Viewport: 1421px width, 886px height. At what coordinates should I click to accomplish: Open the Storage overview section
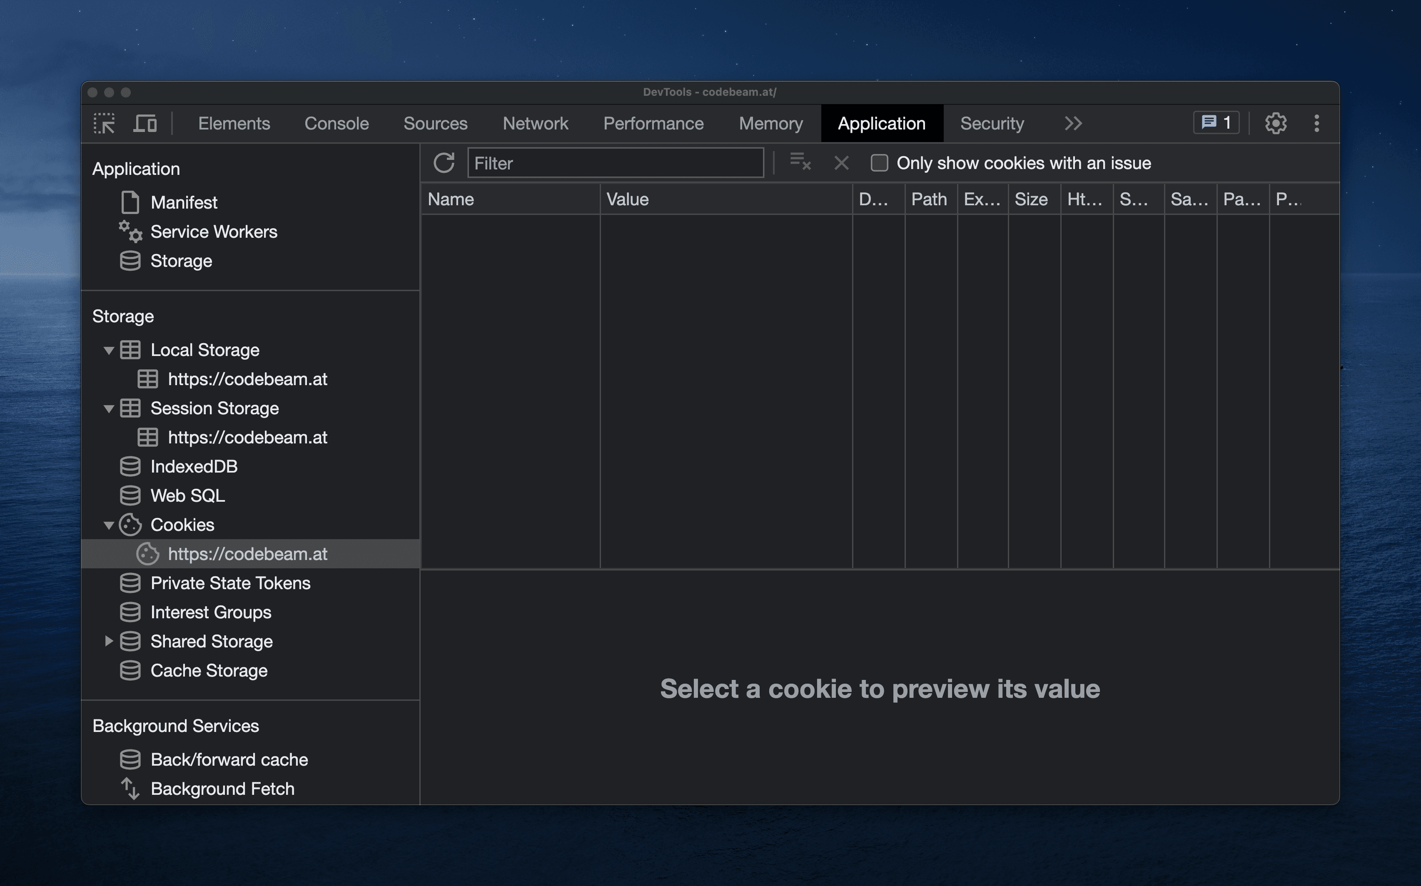click(181, 260)
